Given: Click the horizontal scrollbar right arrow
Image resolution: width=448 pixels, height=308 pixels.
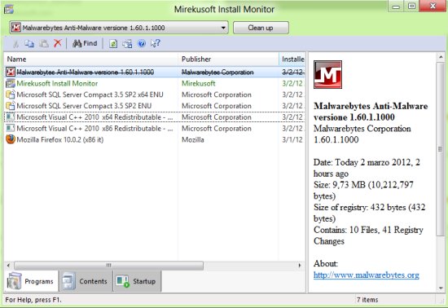Looking at the screenshot, I should [300, 266].
